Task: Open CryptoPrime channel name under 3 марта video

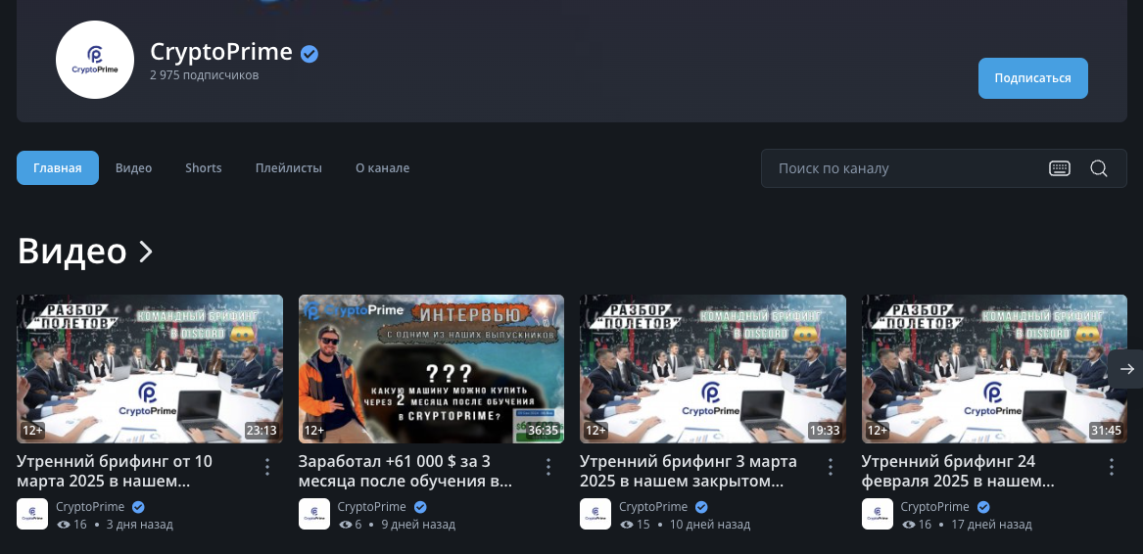Action: tap(653, 507)
